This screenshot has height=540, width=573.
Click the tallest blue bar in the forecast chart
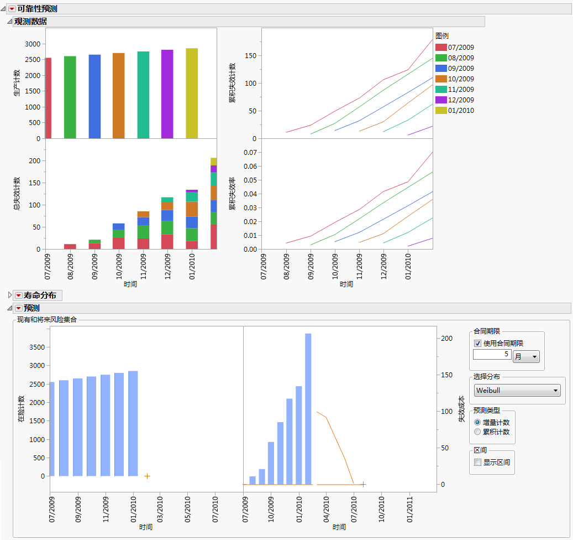(x=308, y=409)
